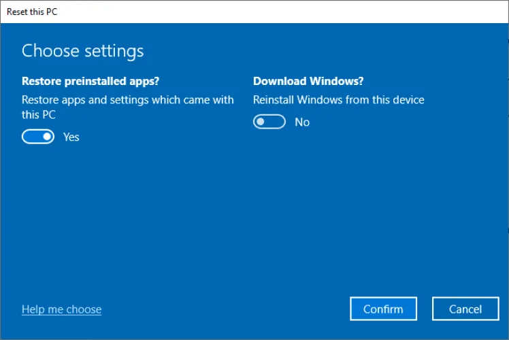Viewport: 509px width, 340px height.
Task: Click the Yes label beside the restore toggle
Action: [71, 137]
